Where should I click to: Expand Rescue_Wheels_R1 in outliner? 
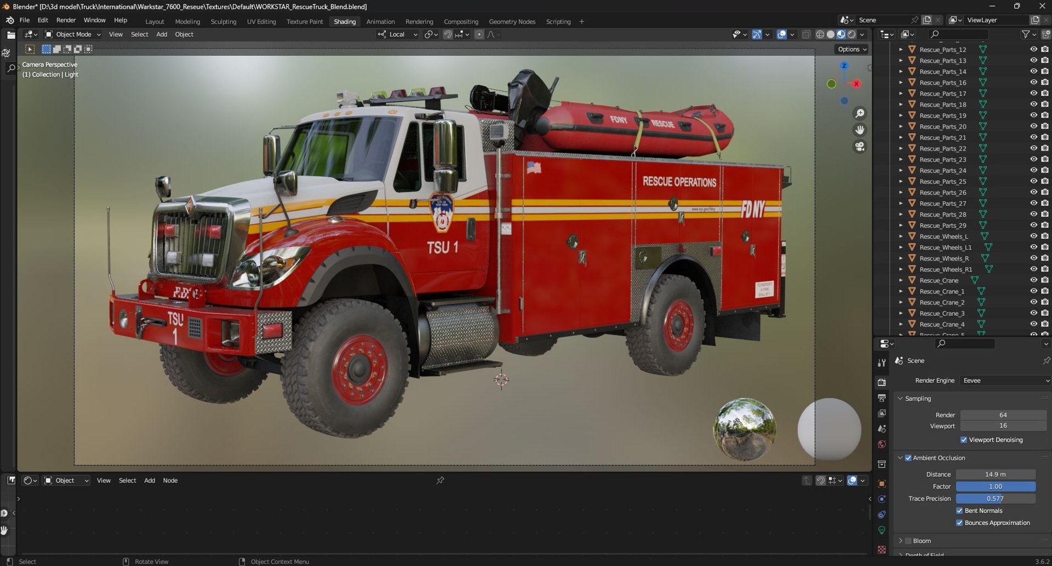pyautogui.click(x=901, y=269)
